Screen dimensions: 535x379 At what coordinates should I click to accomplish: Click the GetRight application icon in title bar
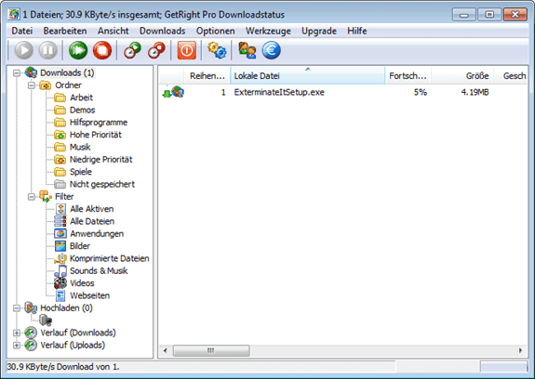(x=14, y=14)
